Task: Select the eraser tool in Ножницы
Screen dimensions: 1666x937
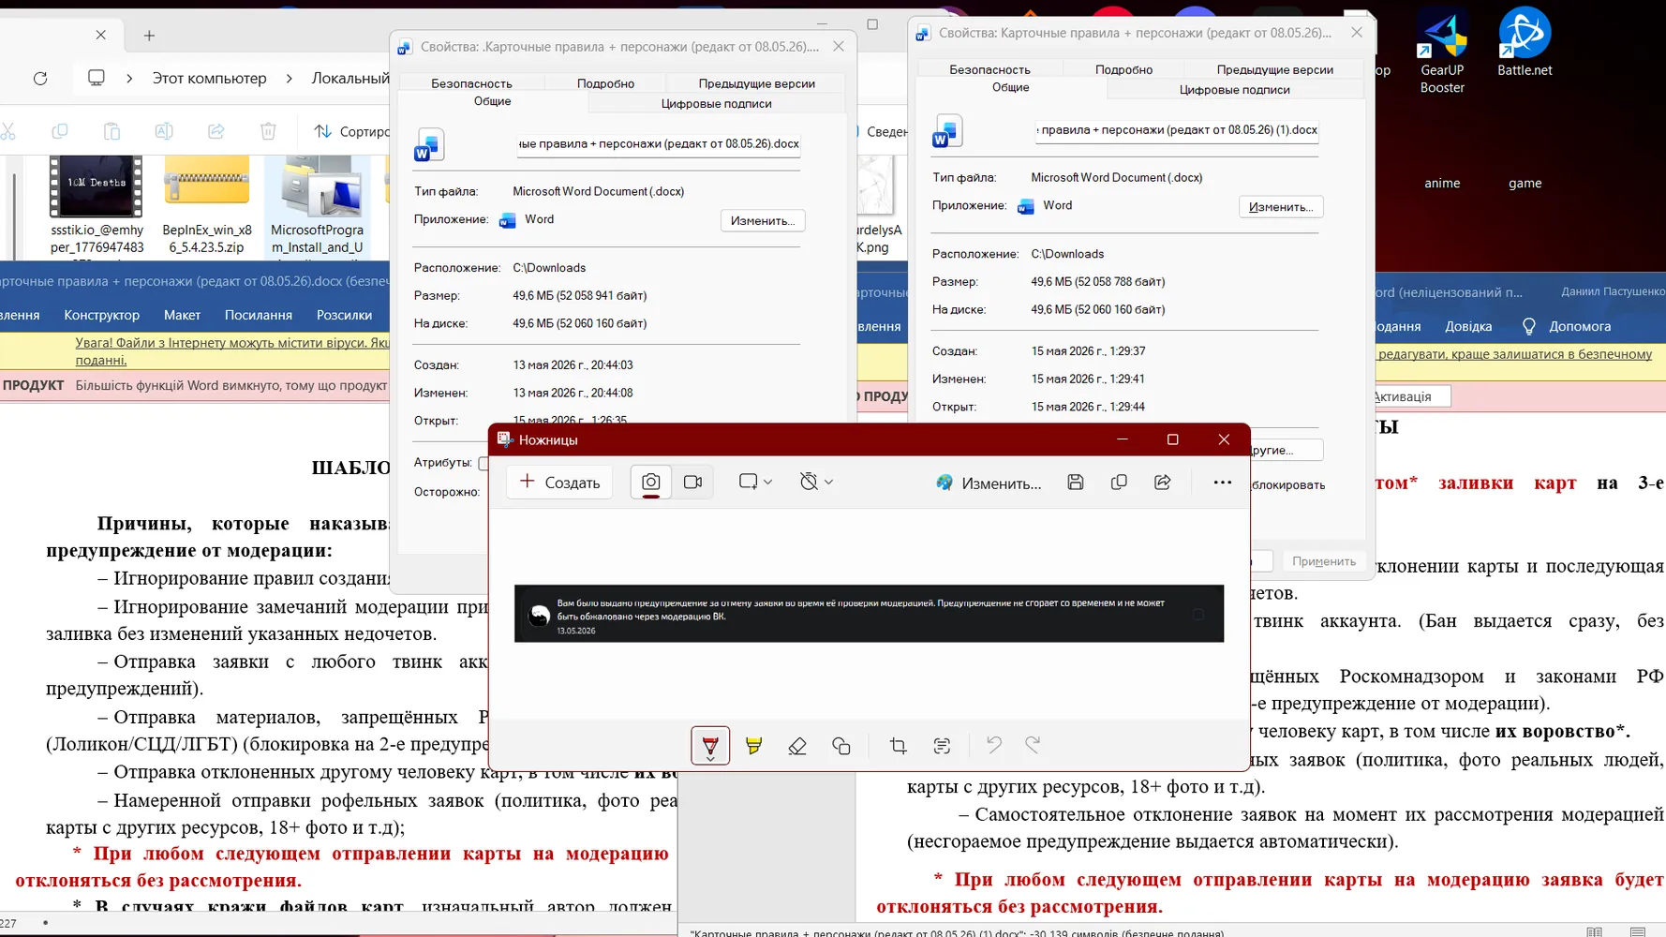Action: pyautogui.click(x=797, y=746)
